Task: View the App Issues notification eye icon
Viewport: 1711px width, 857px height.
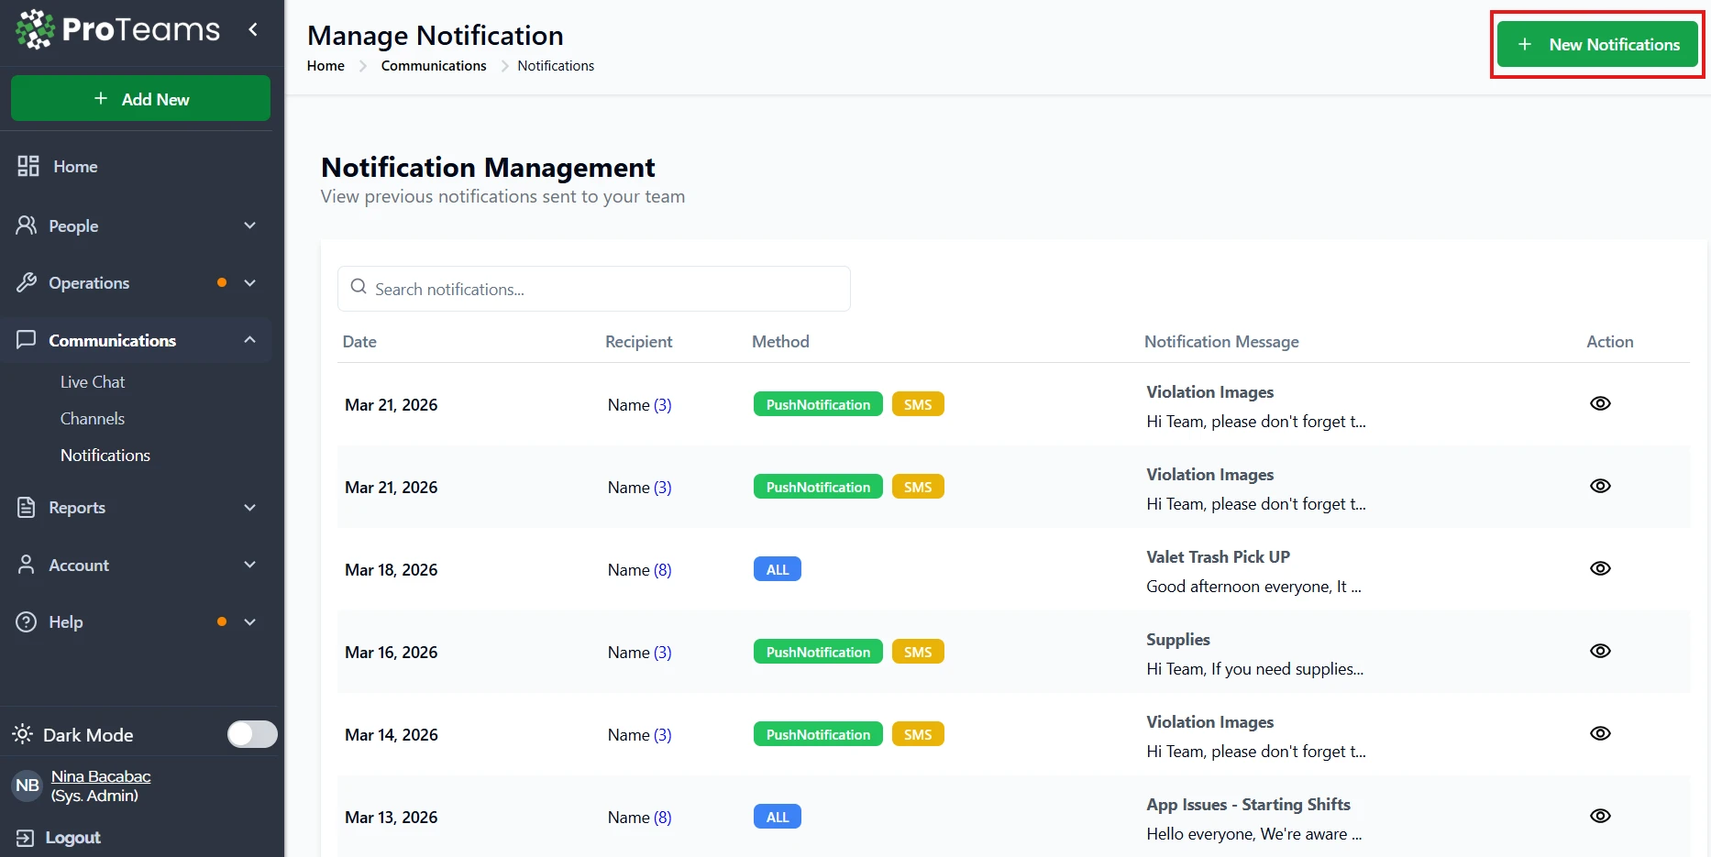Action: coord(1599,816)
